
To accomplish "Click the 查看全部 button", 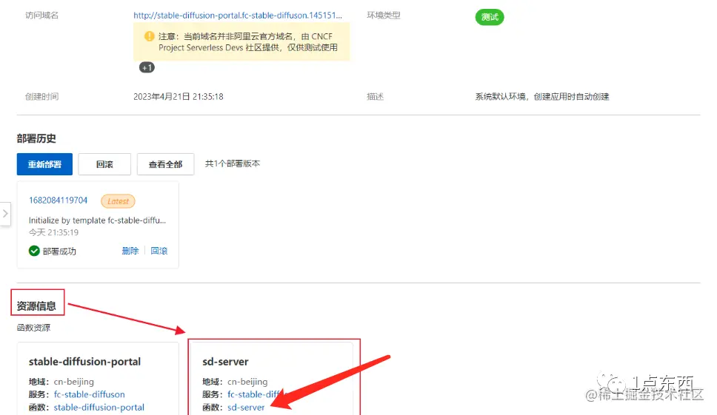I will (165, 164).
